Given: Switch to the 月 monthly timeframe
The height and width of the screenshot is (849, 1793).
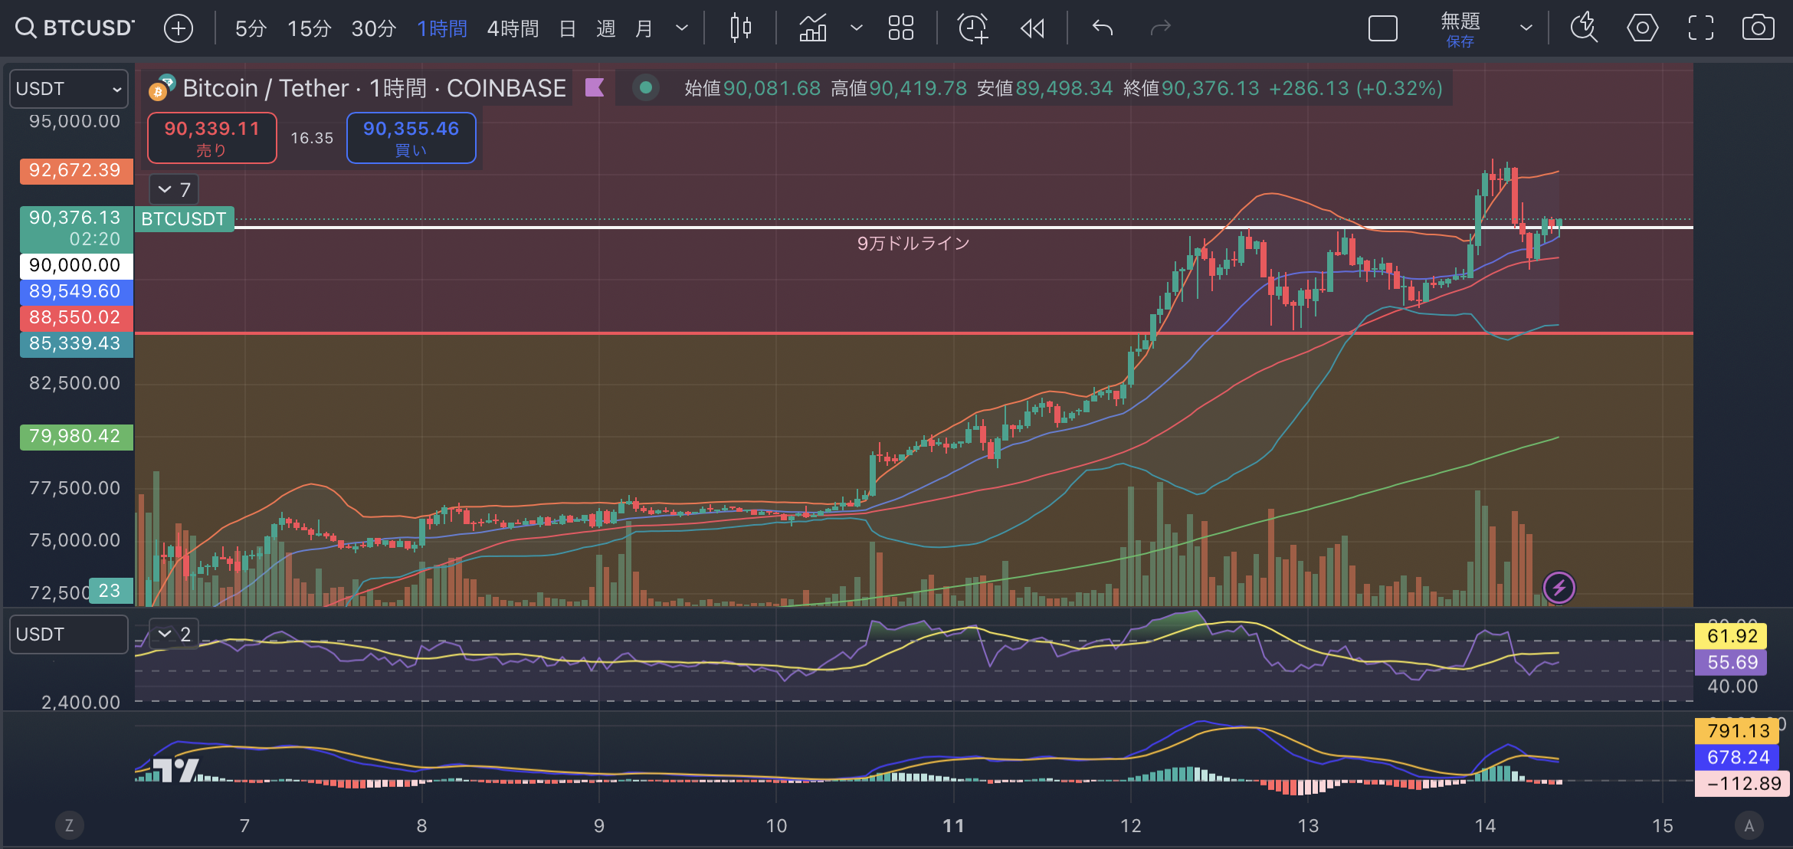Looking at the screenshot, I should pos(644,28).
